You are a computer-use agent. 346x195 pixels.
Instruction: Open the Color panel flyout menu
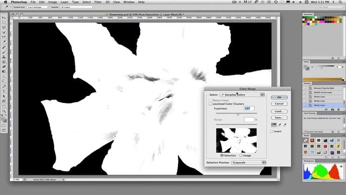click(x=344, y=62)
